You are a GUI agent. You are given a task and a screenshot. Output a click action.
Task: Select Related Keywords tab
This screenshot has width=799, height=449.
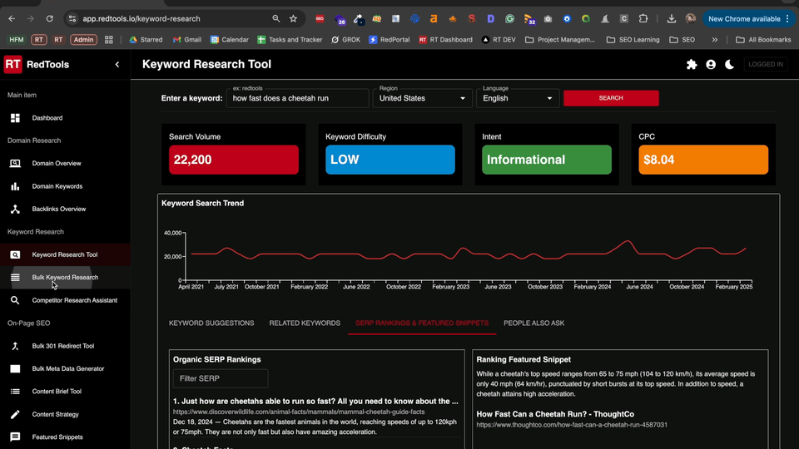(305, 323)
